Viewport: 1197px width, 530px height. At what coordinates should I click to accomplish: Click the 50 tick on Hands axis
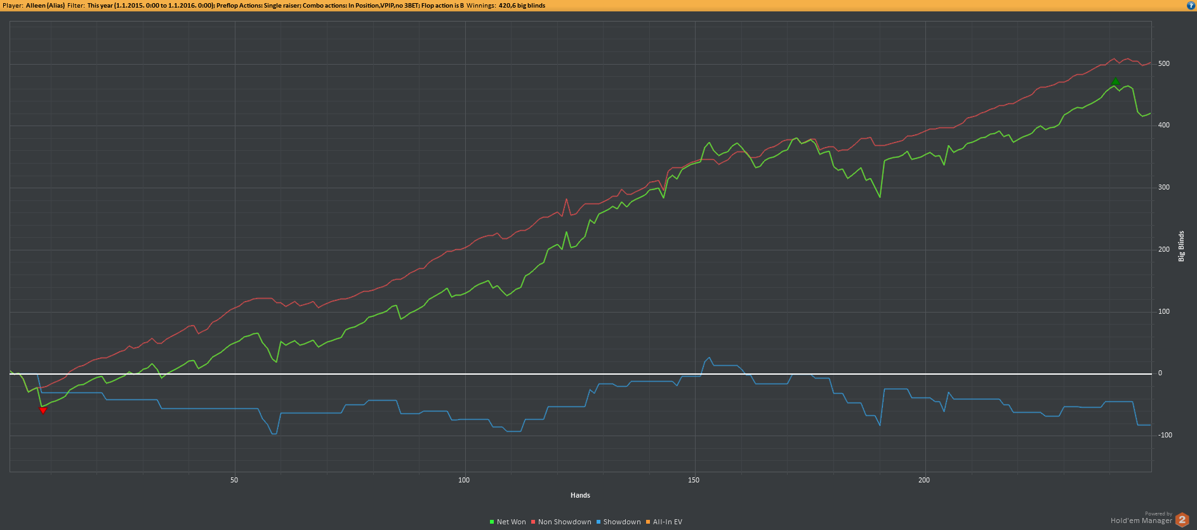click(234, 480)
